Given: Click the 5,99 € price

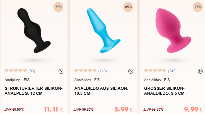Looking at the screenshot, I should 124,110.
